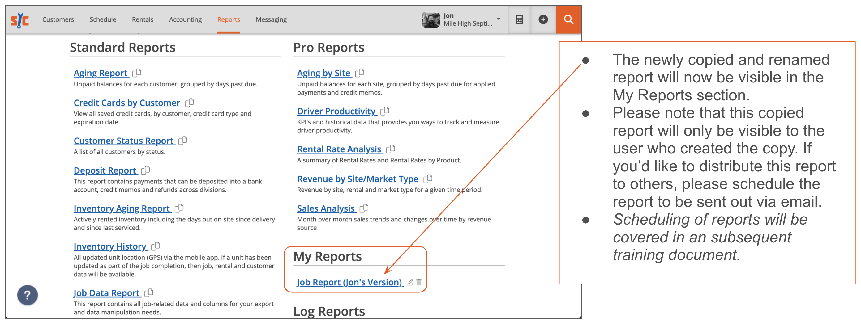View the Deposit Report

[x=105, y=170]
